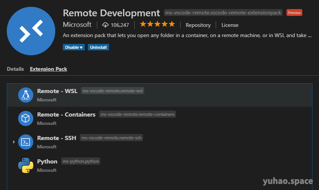Click the Remote - Containers cube icon
This screenshot has height=190, width=319.
click(26, 118)
